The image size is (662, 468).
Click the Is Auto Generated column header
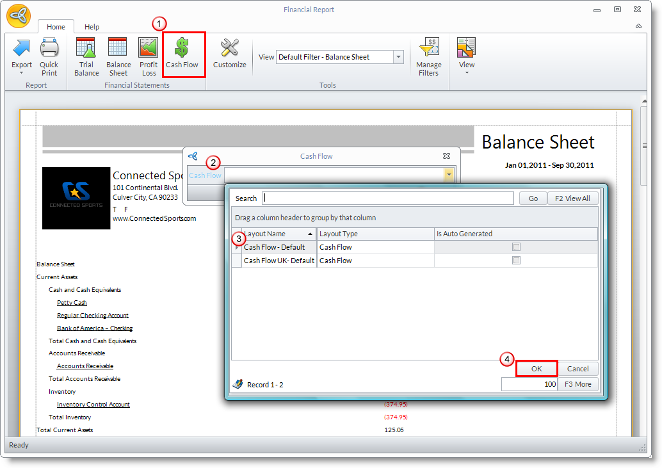516,234
